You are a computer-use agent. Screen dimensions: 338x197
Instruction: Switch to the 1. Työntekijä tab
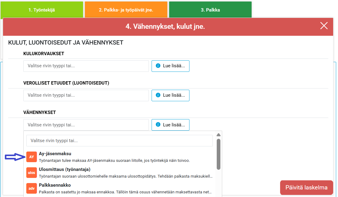(42, 10)
